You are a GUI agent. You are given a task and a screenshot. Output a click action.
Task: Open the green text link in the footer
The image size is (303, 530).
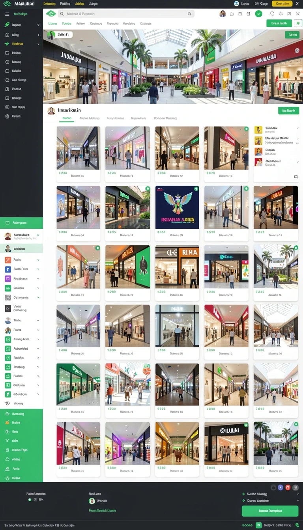coord(102,510)
